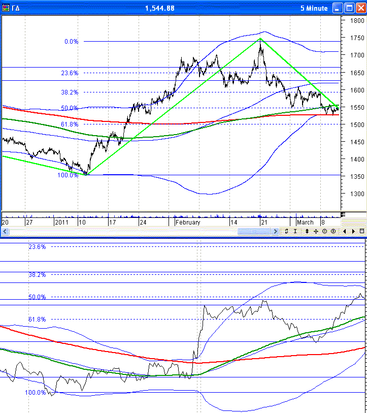Select the 100.0% Fibonacci label in lower chart
Screen dimensions: 367x413
[35, 393]
